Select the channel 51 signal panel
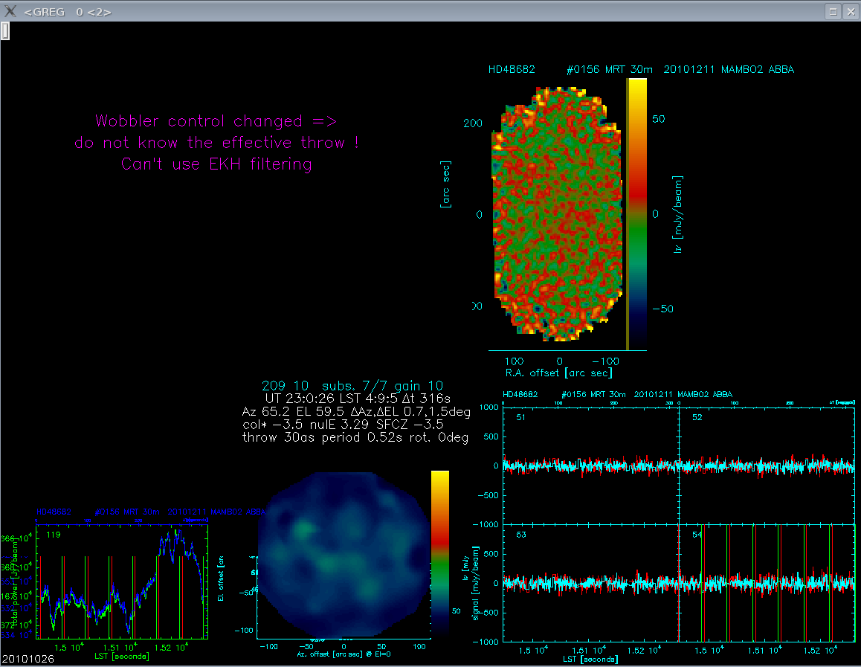861x667 pixels. (x=591, y=465)
